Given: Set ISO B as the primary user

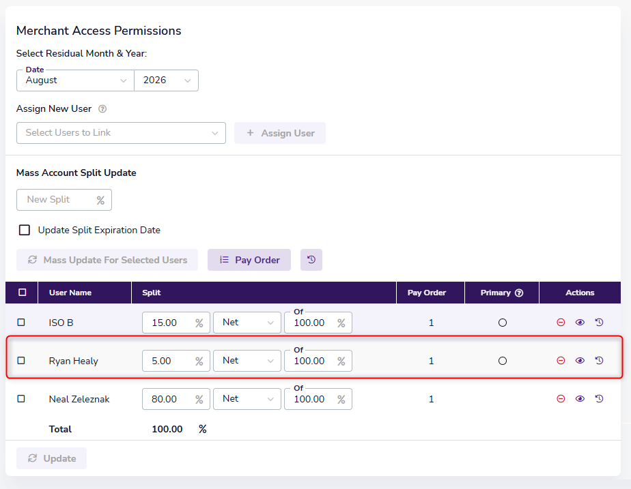Looking at the screenshot, I should click(502, 323).
